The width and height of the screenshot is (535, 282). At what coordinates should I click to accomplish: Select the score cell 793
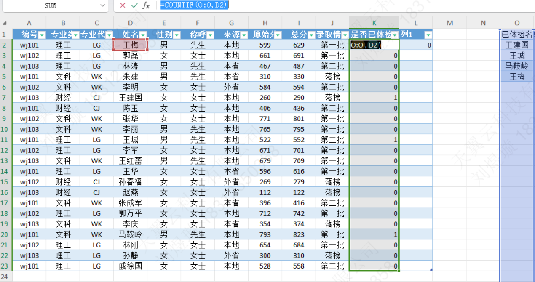coord(265,234)
